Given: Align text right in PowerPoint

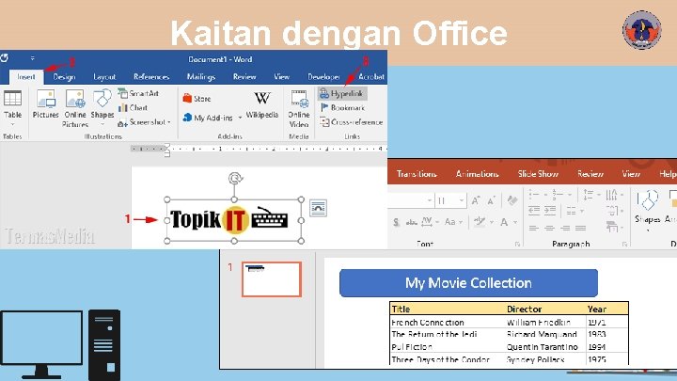Looking at the screenshot, I should click(x=565, y=228).
